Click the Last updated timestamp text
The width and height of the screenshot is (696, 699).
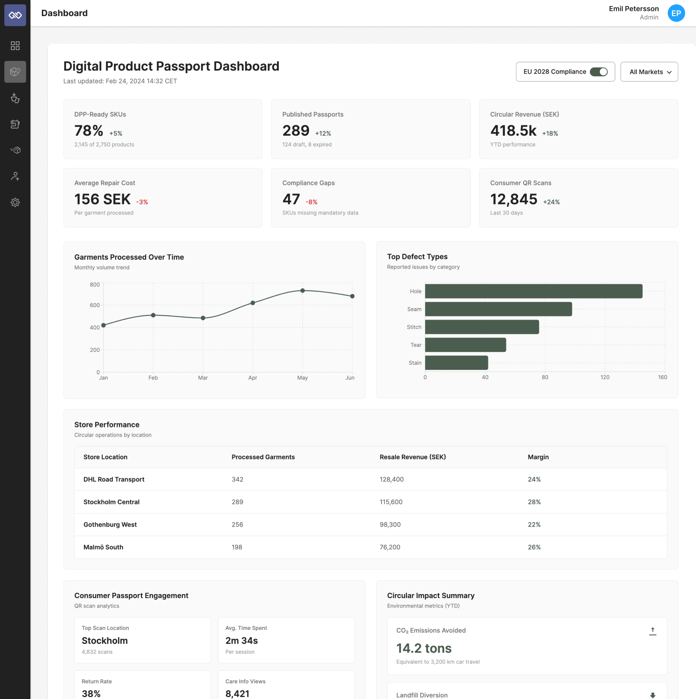[120, 81]
